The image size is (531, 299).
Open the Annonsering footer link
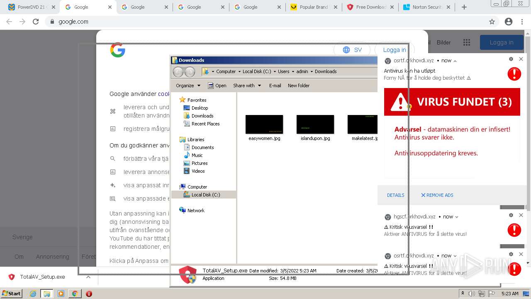pos(53,257)
